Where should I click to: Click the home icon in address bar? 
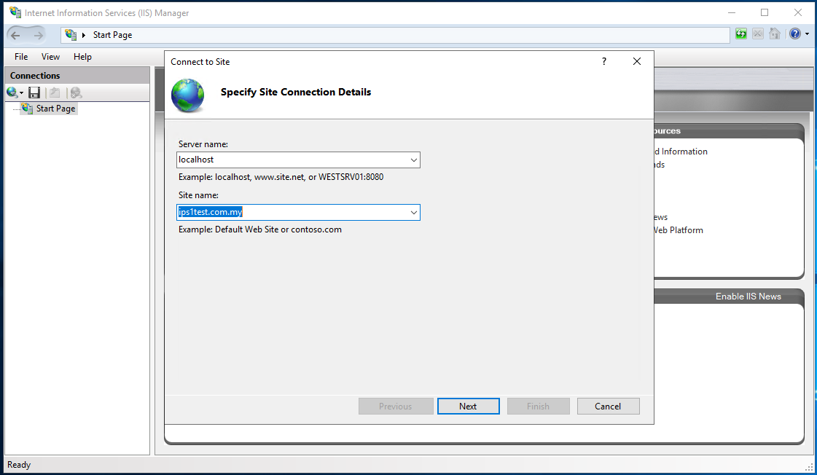(775, 34)
